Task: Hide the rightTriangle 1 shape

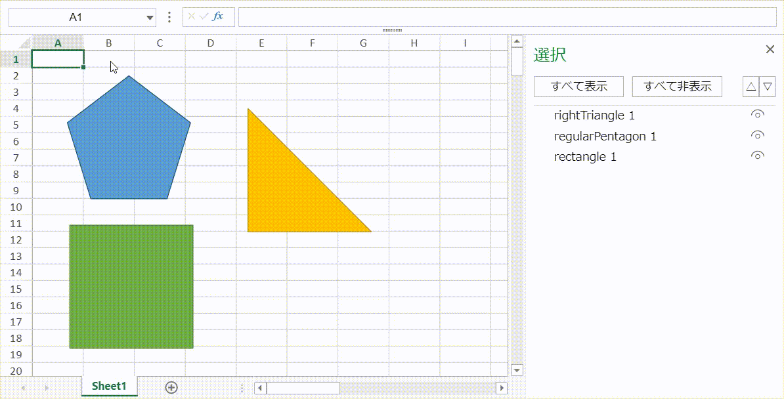Action: (757, 115)
